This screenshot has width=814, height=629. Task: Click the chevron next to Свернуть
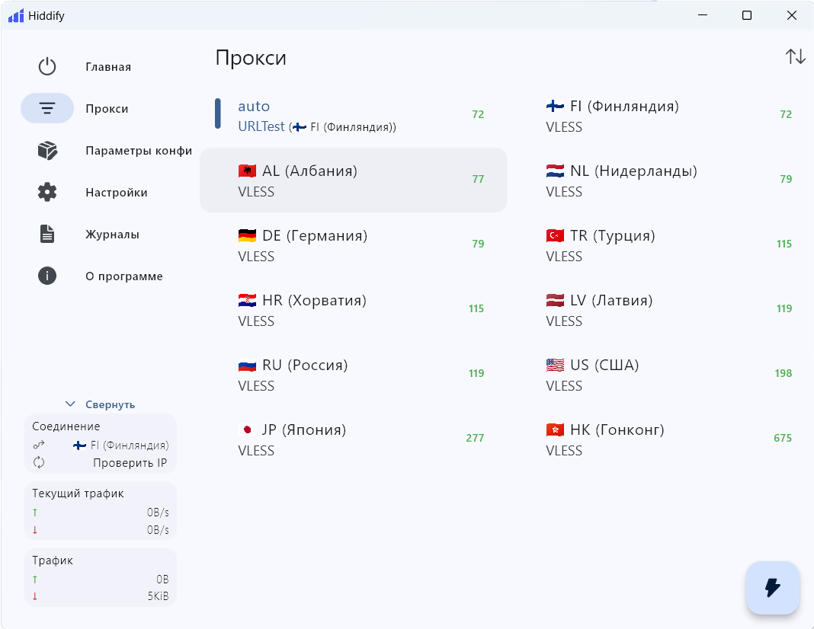70,404
